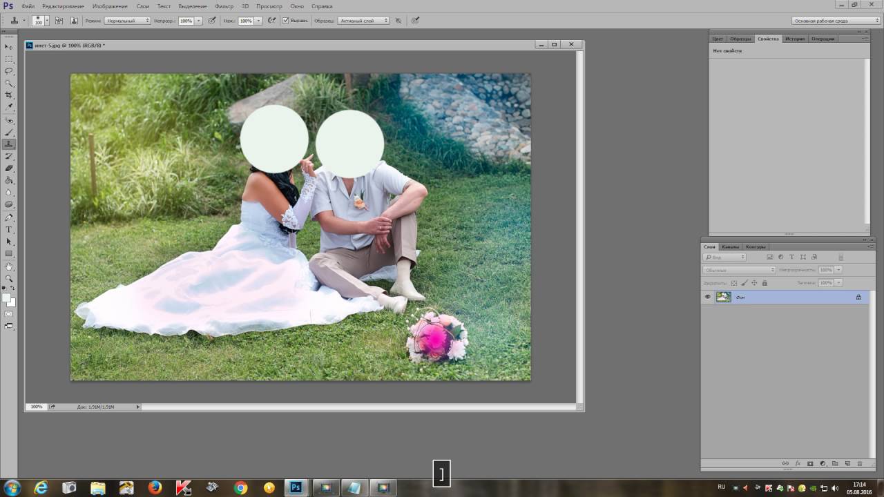Open the Opacity slider dropdown in options bar
Screen dimensions: 884x497
click(199, 21)
